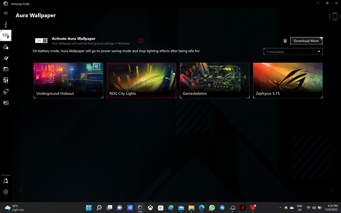Select the Underground Hideout wallpaper

click(68, 81)
